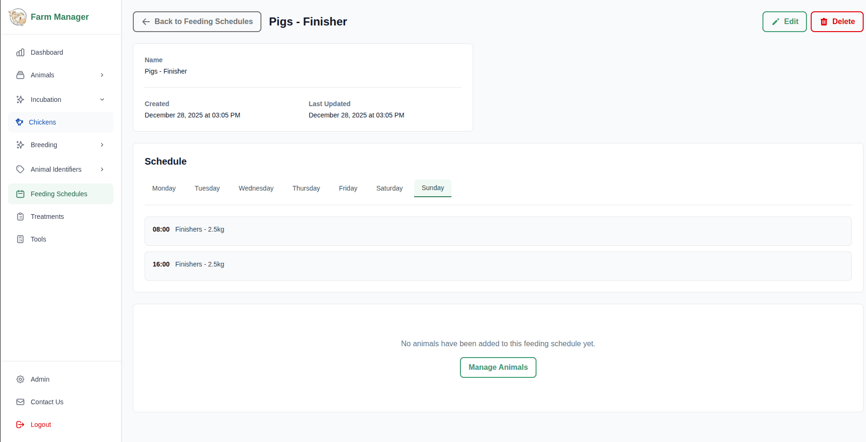
Task: Switch to the Monday schedule tab
Action: 164,188
